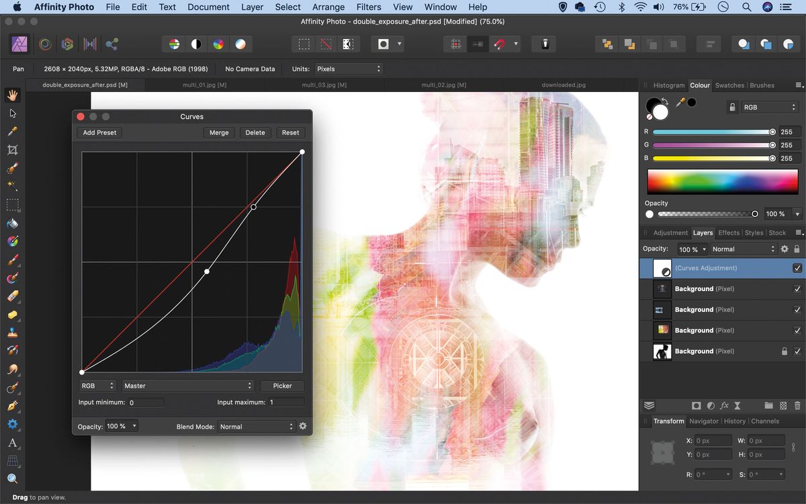Click the trash icon in the top toolbar
This screenshot has width=806, height=504.
click(x=544, y=43)
